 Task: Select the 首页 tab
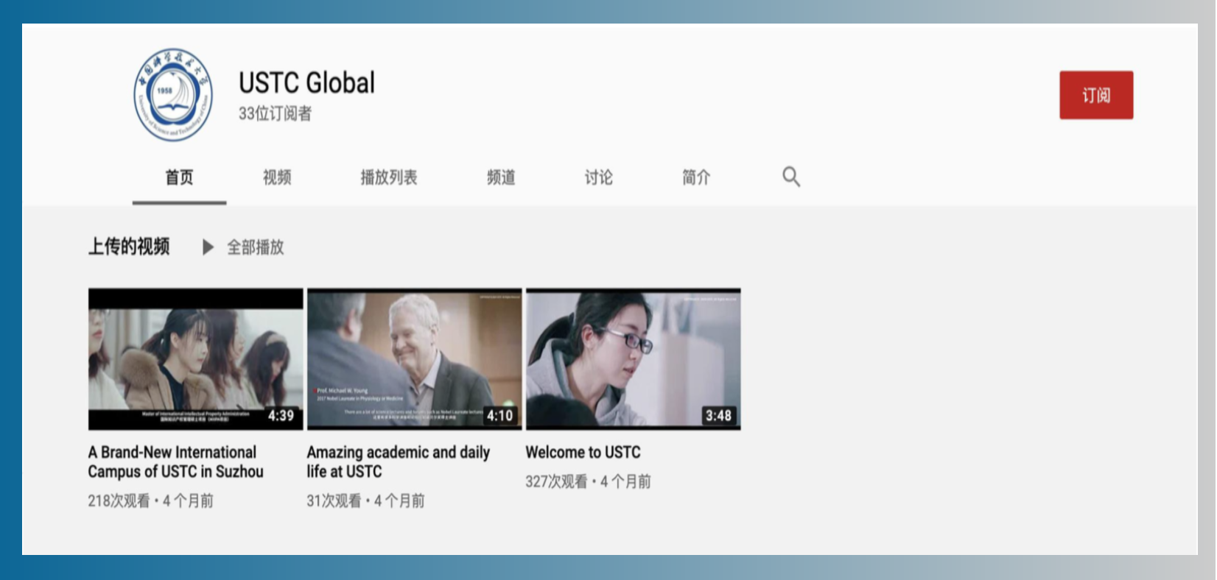click(x=179, y=177)
